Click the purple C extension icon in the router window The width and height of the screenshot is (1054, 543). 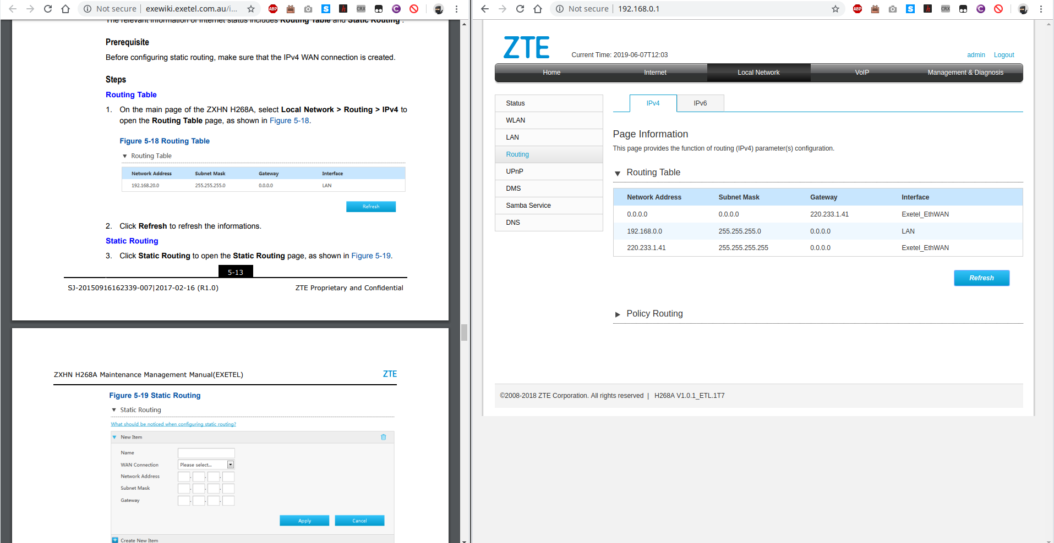(981, 9)
